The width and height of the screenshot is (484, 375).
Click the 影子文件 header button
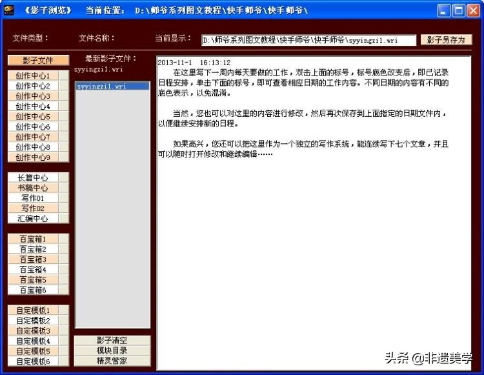38,60
